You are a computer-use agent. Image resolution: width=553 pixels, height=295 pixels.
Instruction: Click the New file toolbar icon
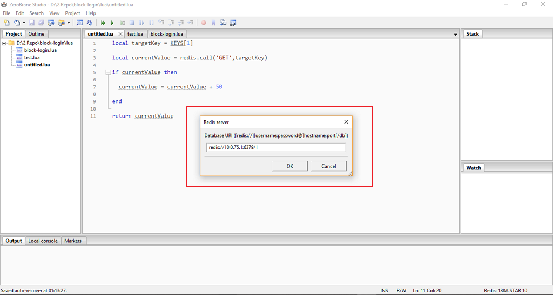7,23
